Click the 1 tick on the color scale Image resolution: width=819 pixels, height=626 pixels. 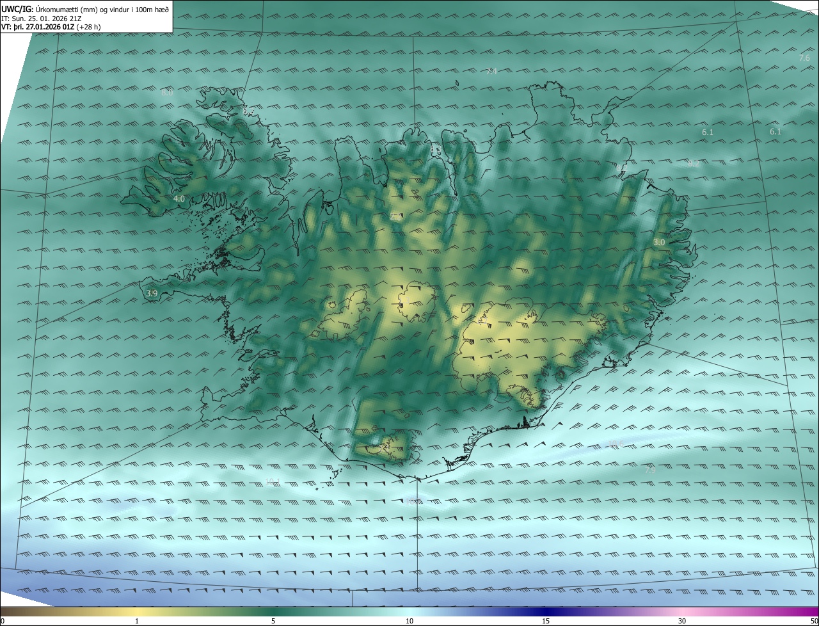pos(137,621)
